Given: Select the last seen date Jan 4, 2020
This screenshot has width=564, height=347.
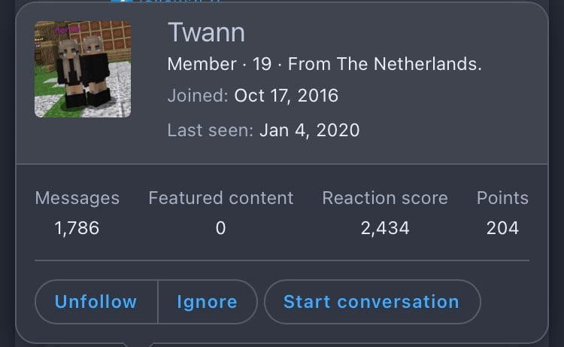Looking at the screenshot, I should point(309,130).
